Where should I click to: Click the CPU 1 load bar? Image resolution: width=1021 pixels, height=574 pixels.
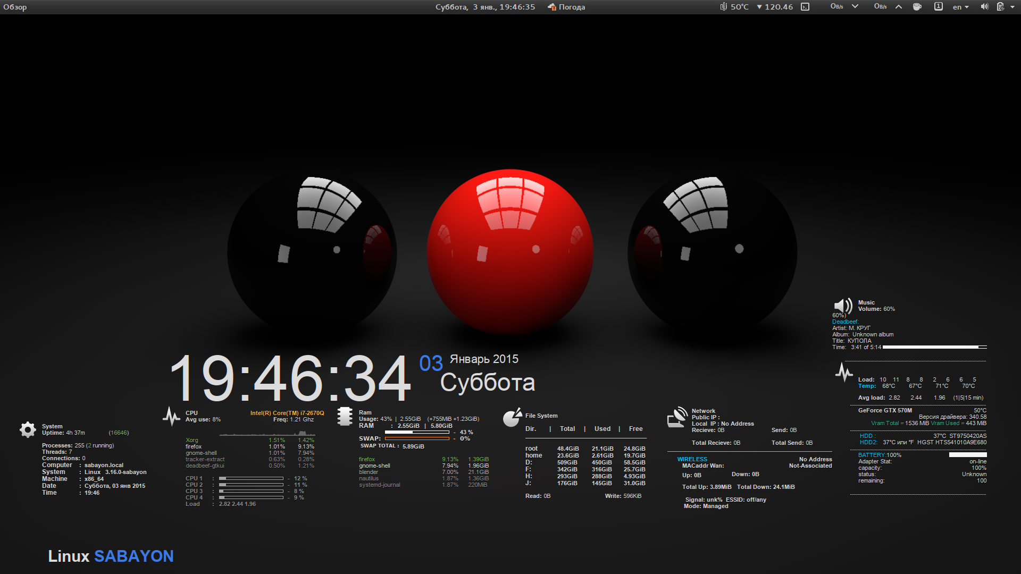coord(251,478)
